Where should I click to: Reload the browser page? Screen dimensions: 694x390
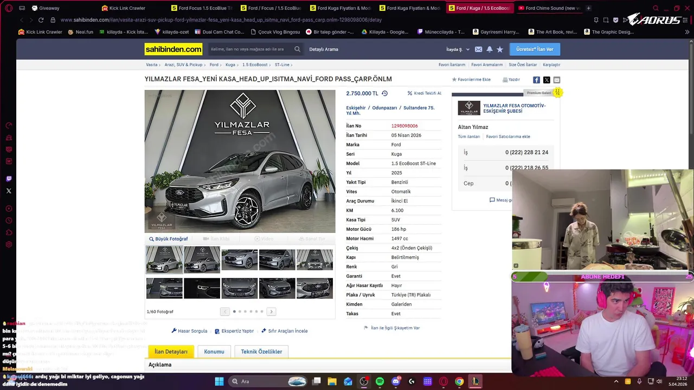pyautogui.click(x=41, y=20)
